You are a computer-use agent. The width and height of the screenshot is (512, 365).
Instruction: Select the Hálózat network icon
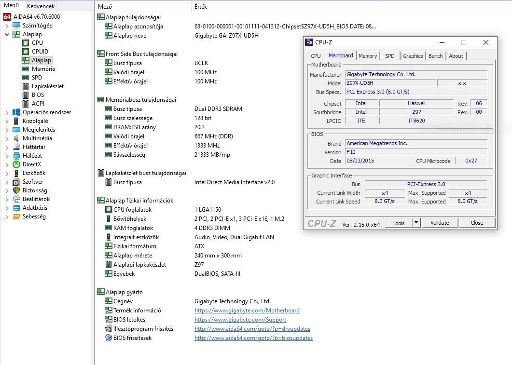point(16,156)
